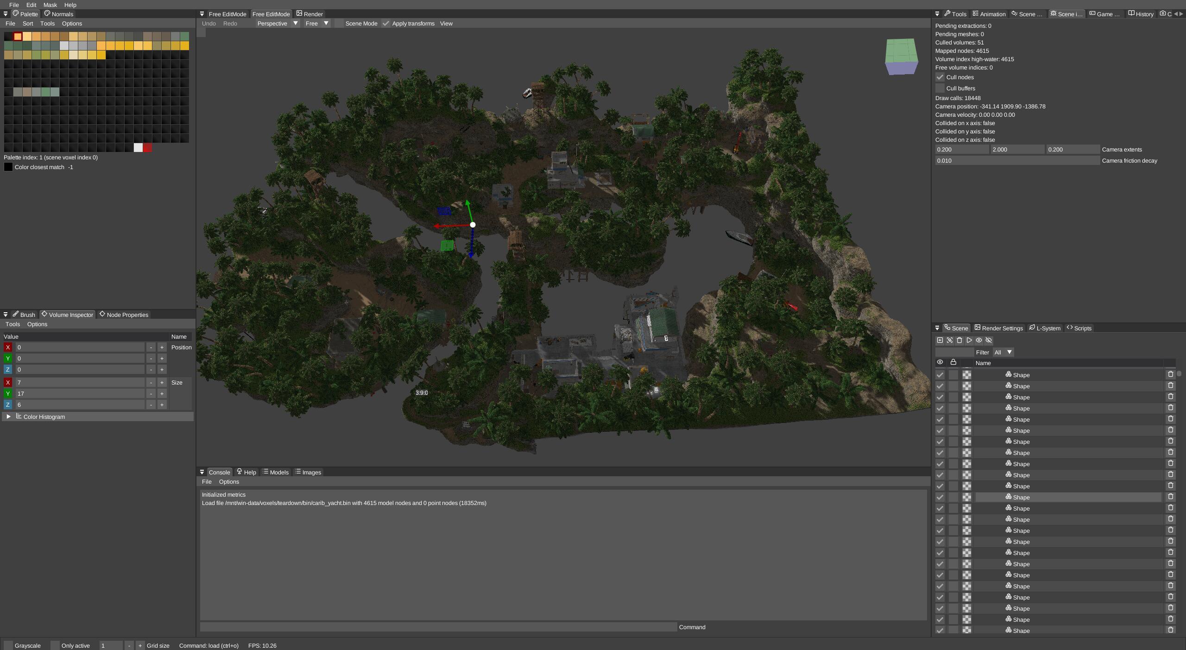Open the Brush panel's dock menu triangle
Image resolution: width=1186 pixels, height=650 pixels.
[6, 315]
